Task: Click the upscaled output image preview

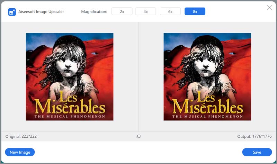Action: [207, 76]
